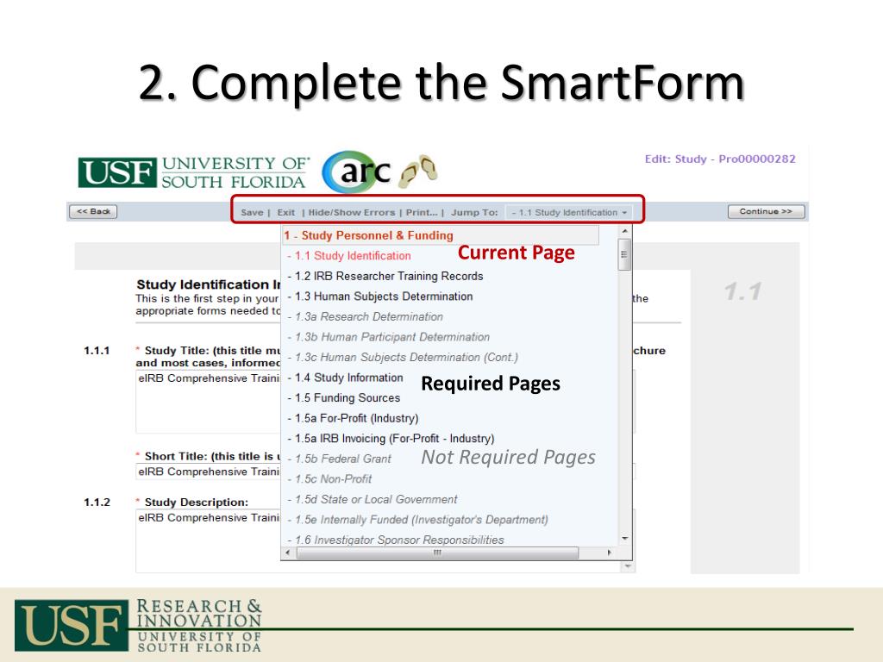Viewport: 883px width, 662px height.
Task: Click Exit in the toolbar
Action: click(286, 212)
